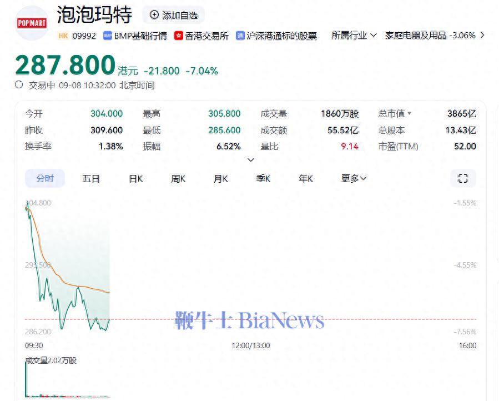Click the blue BMP基础行情 badge icon
Screen dimensions: 499x401
tap(108, 36)
